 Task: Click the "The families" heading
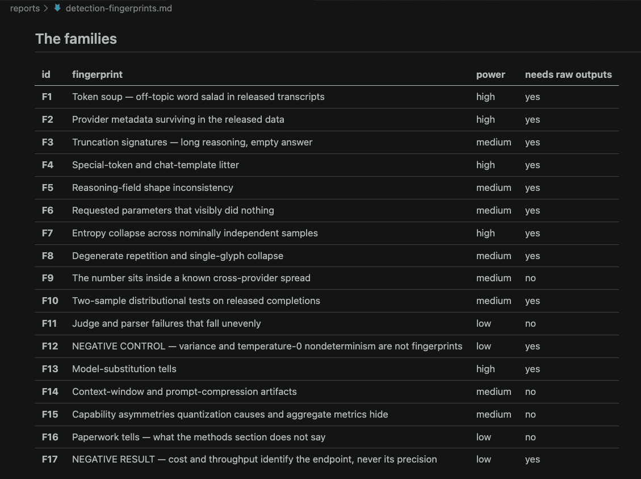click(76, 39)
